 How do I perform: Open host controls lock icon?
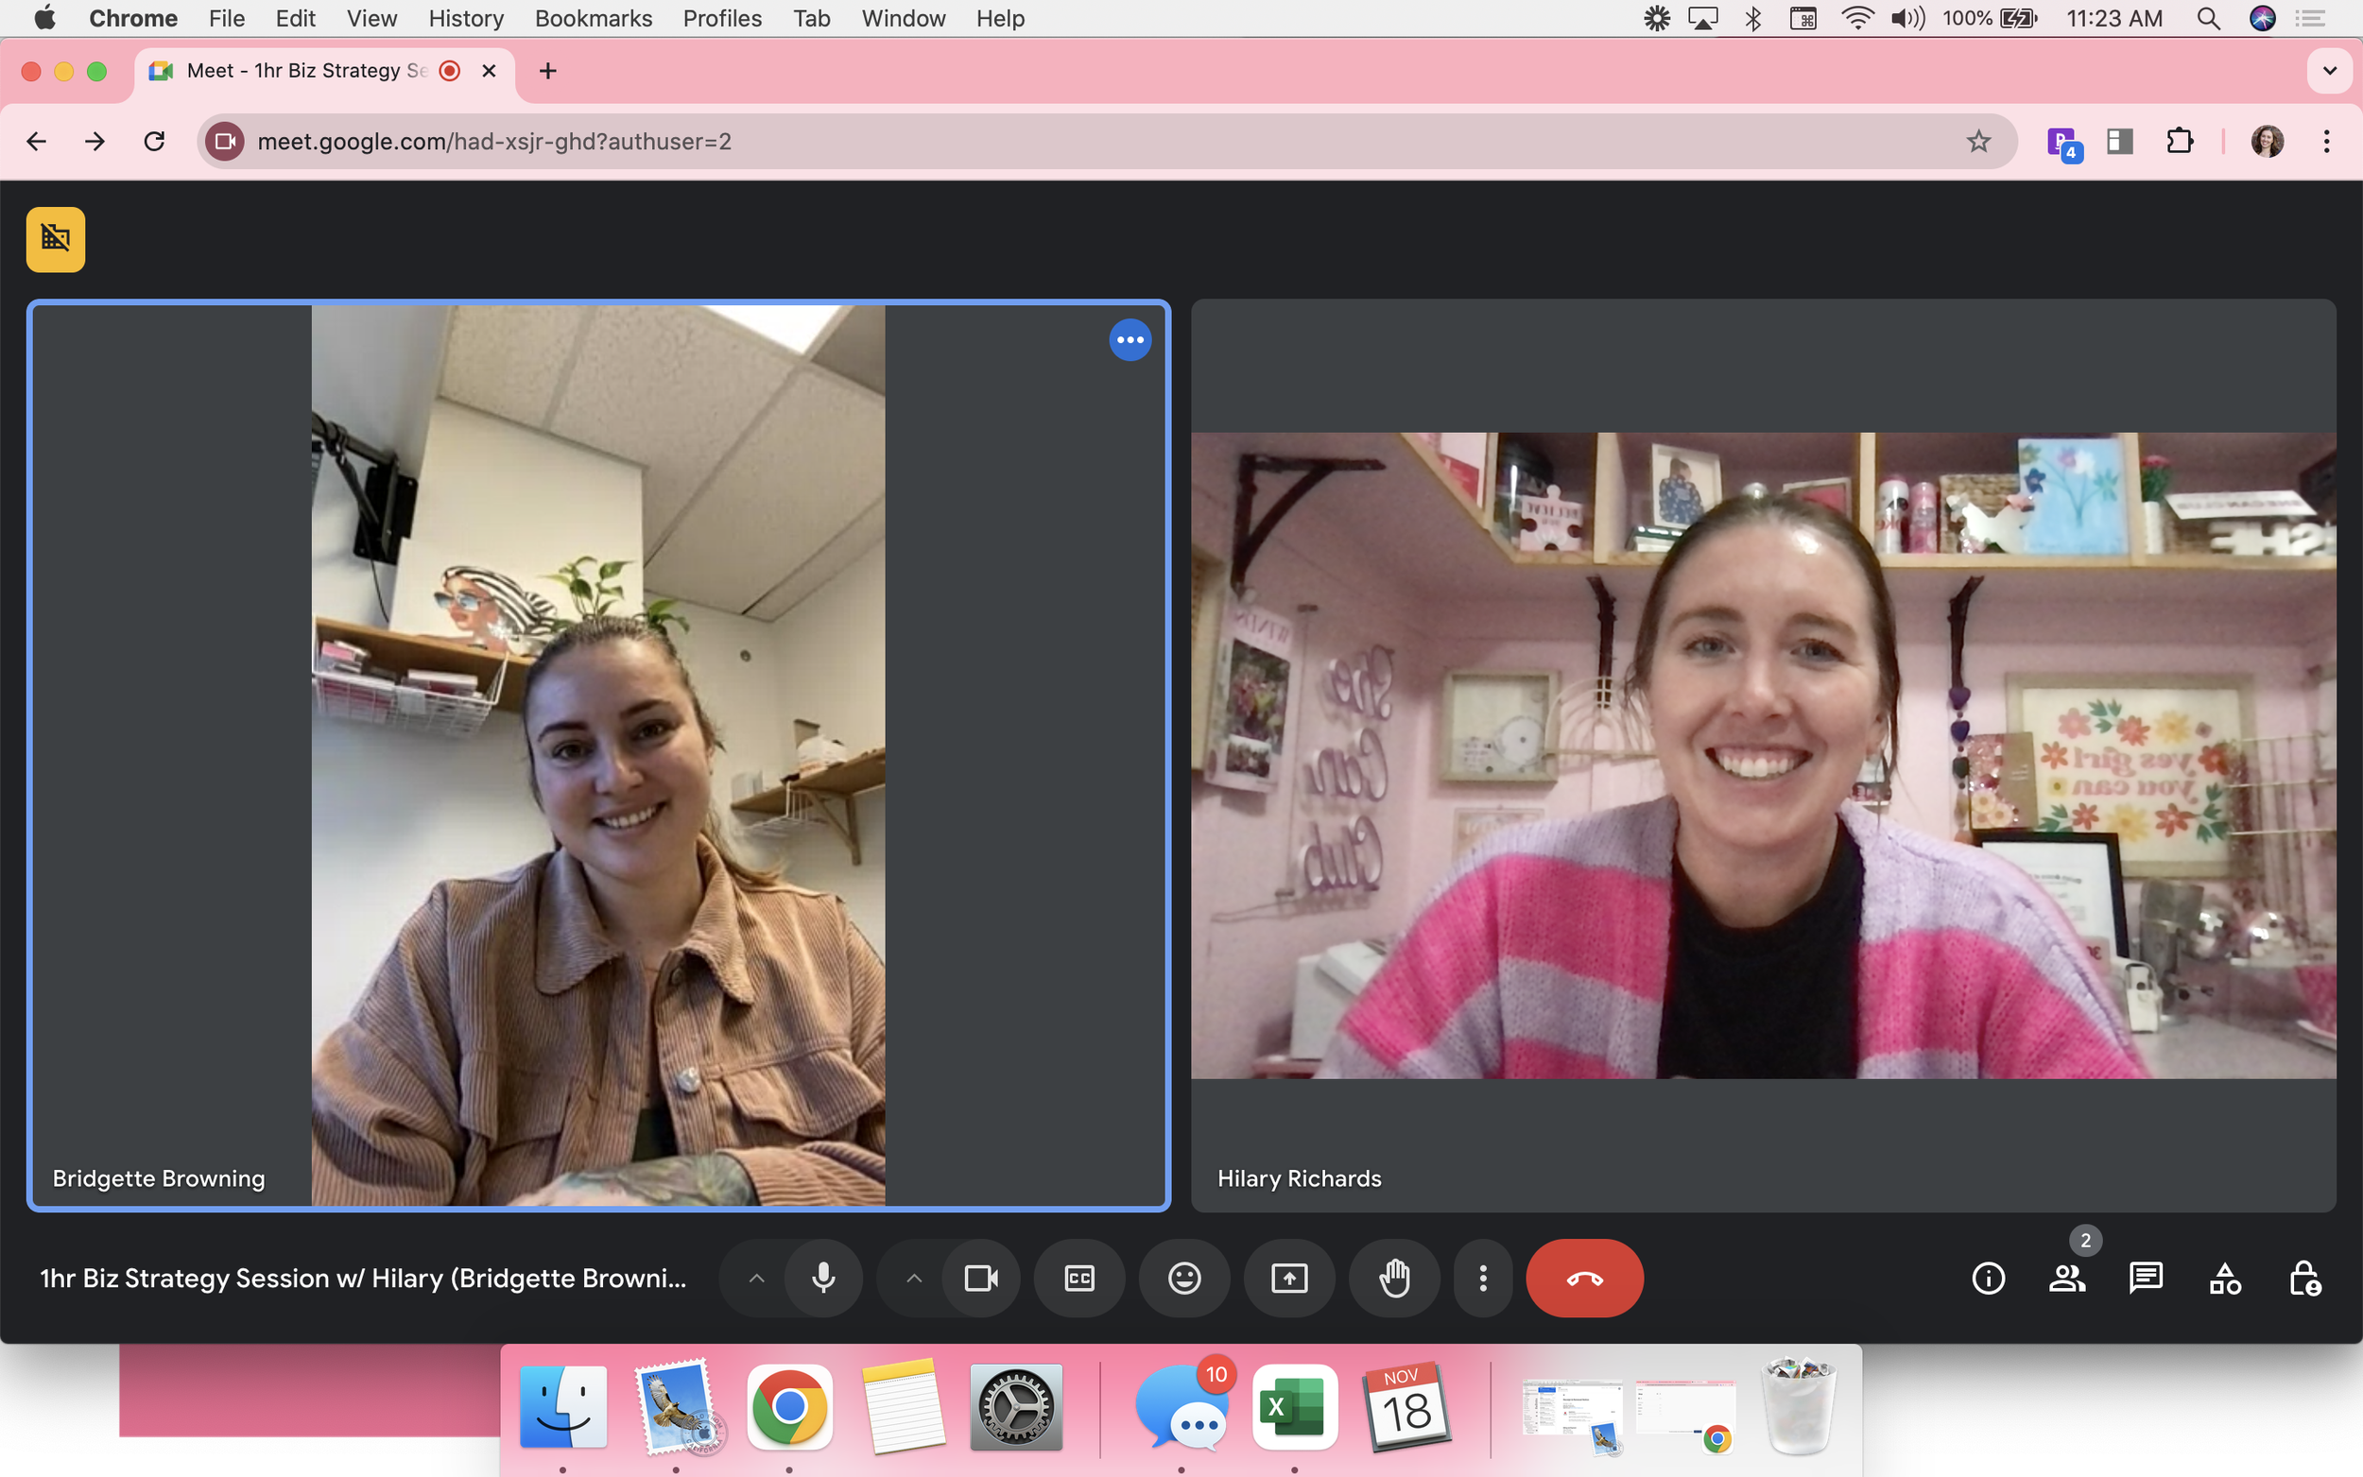coord(2303,1278)
